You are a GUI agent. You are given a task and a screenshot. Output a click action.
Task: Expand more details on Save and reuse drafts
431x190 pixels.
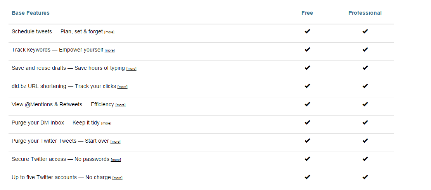[132, 69]
